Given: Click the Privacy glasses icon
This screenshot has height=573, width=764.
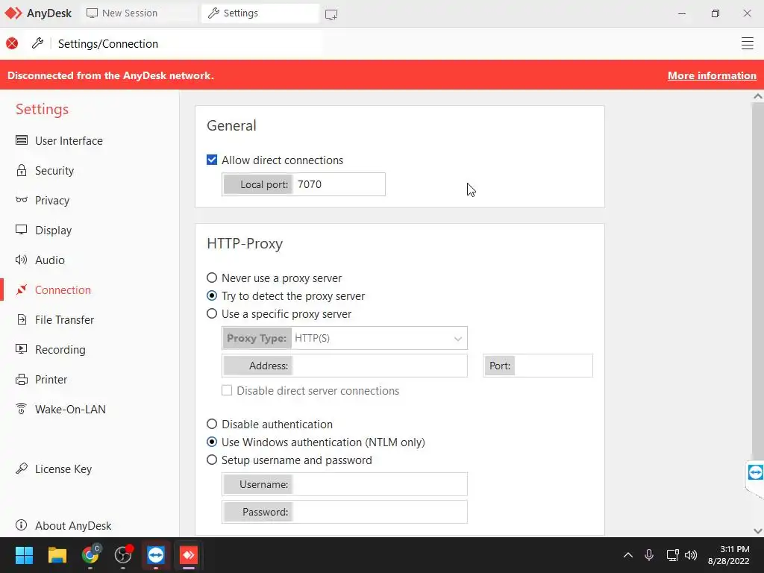Looking at the screenshot, I should click(22, 200).
